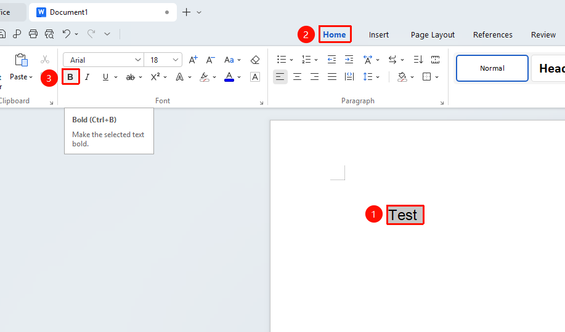Add a new document tab
The width and height of the screenshot is (565, 332).
coord(186,12)
